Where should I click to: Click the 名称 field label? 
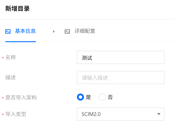10,57
